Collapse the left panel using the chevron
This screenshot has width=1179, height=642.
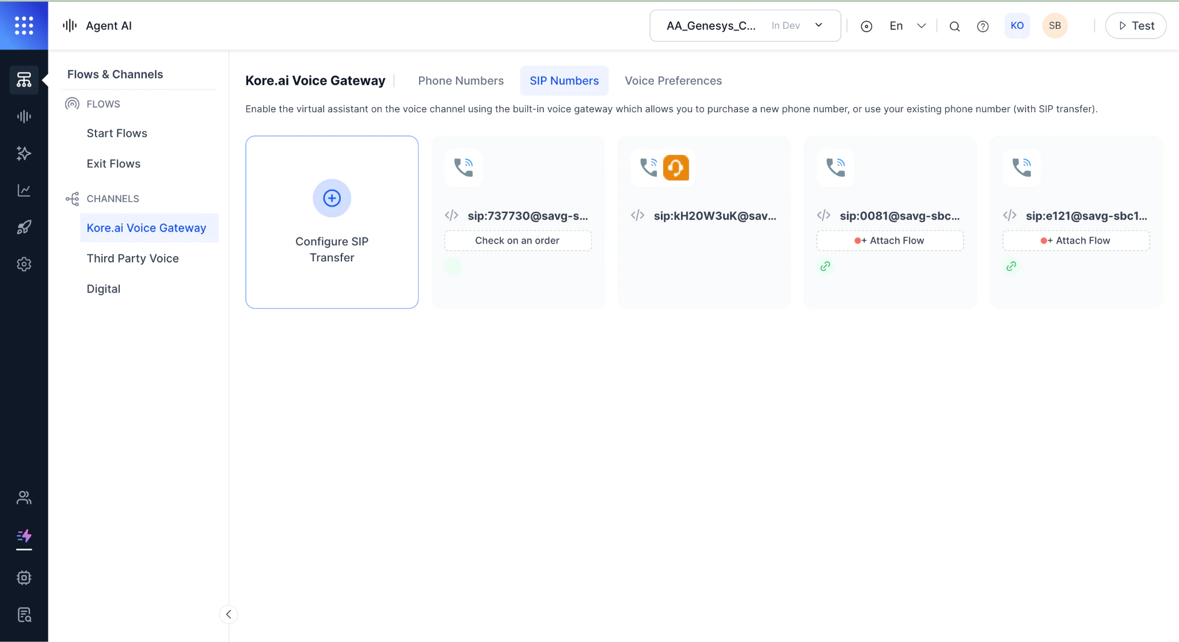[x=229, y=614]
